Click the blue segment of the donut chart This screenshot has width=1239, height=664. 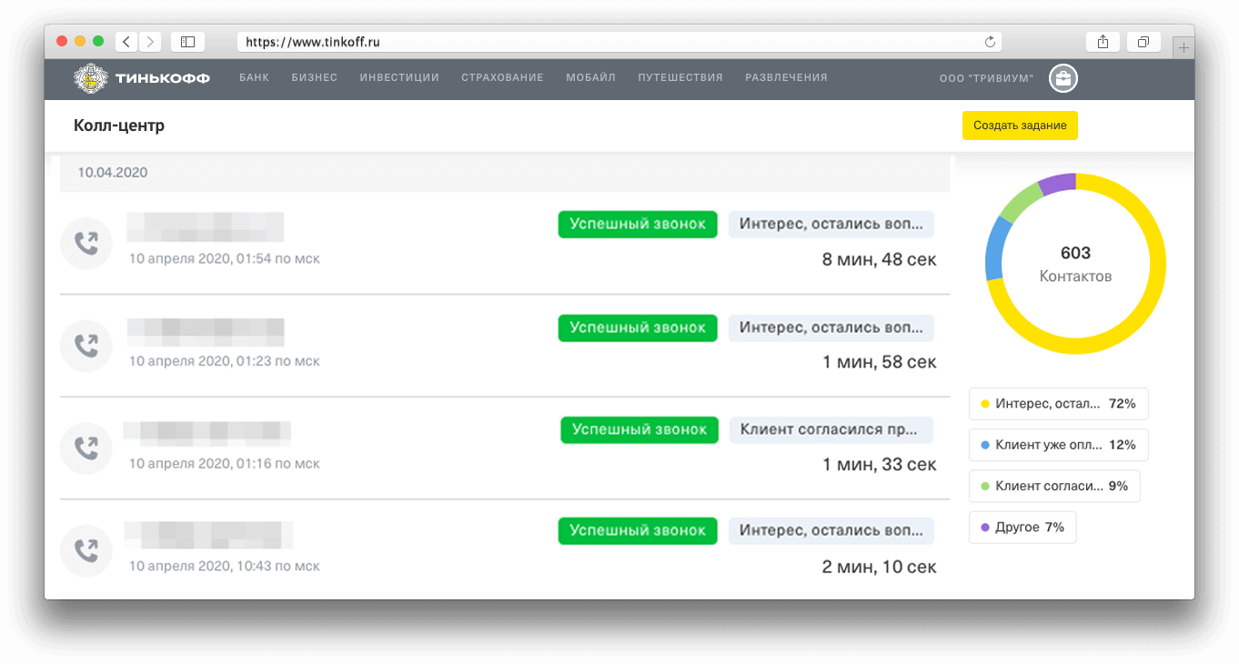click(x=995, y=247)
